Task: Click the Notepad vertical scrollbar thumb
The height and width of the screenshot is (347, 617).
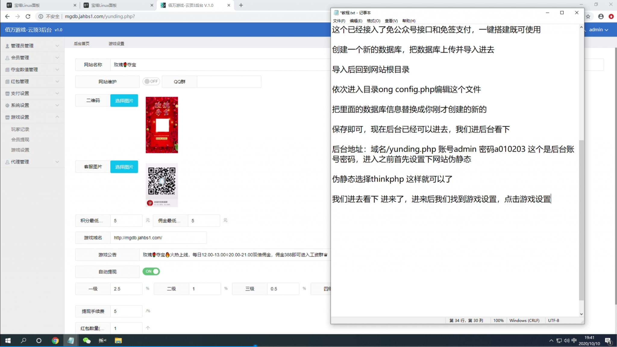Action: tap(581, 220)
